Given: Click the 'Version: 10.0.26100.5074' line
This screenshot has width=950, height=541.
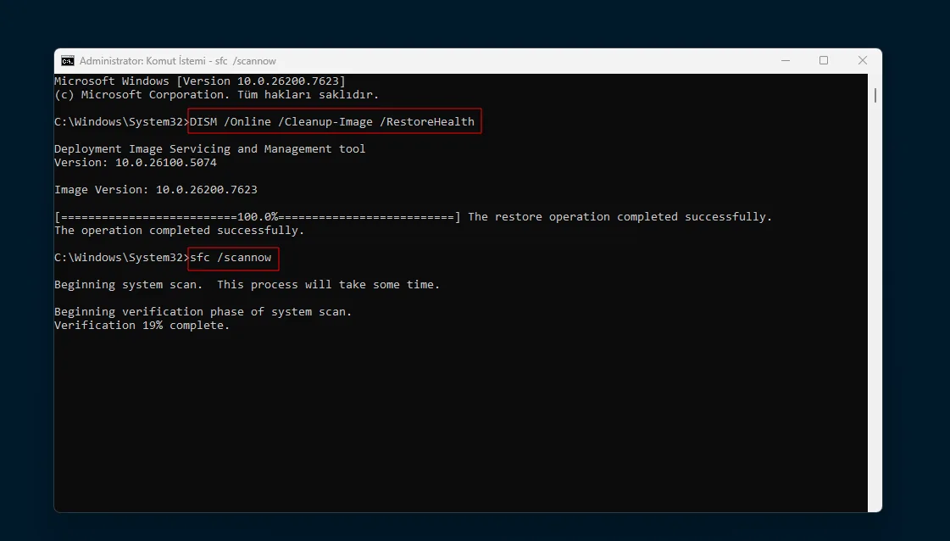Looking at the screenshot, I should point(135,163).
